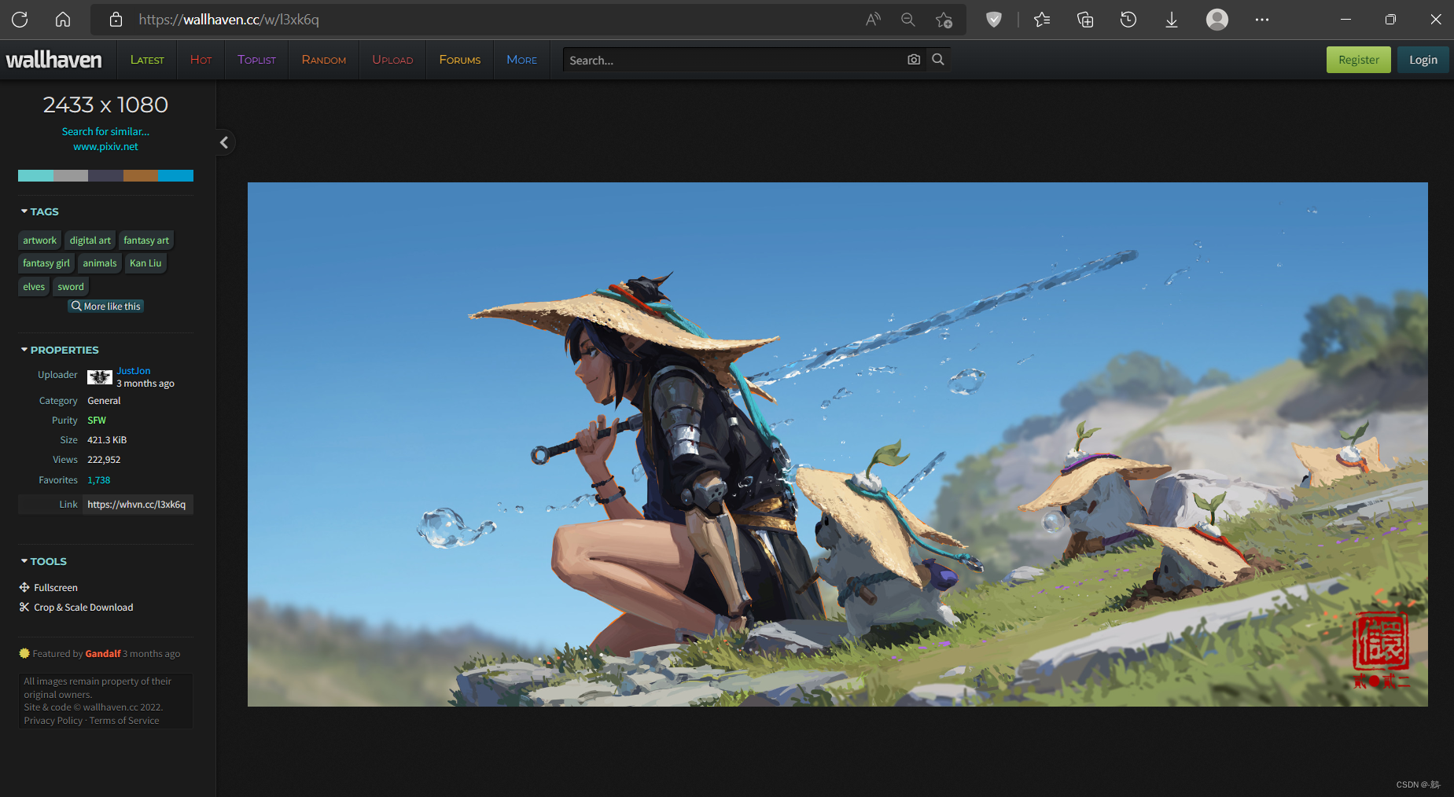
Task: Open browser downloads icon
Action: pos(1172,20)
